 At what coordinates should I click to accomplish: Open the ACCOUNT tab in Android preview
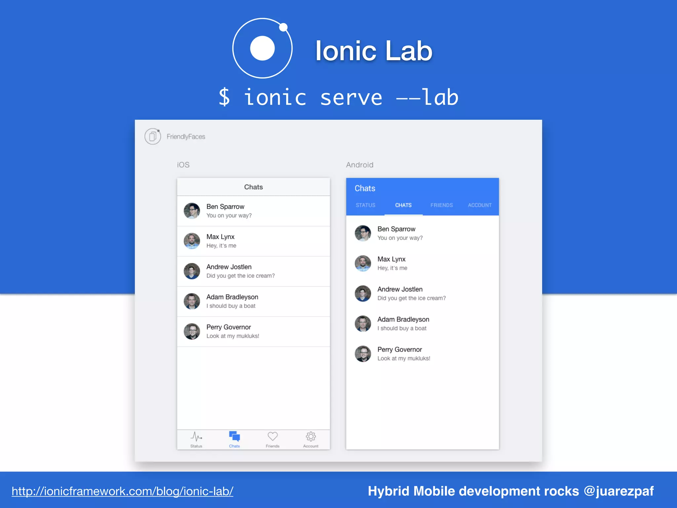(480, 205)
